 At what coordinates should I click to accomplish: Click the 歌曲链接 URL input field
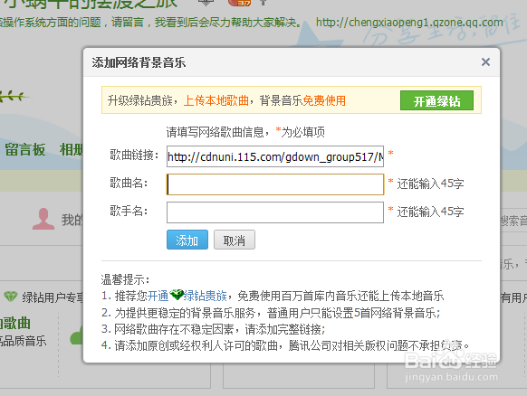coord(275,156)
